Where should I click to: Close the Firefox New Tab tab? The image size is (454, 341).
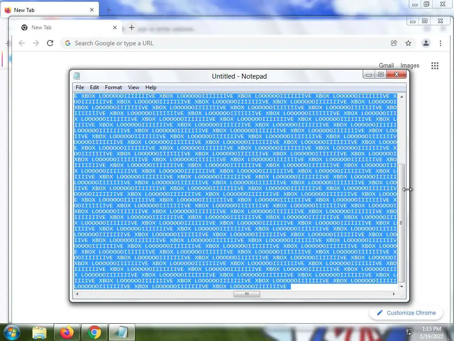(92, 10)
